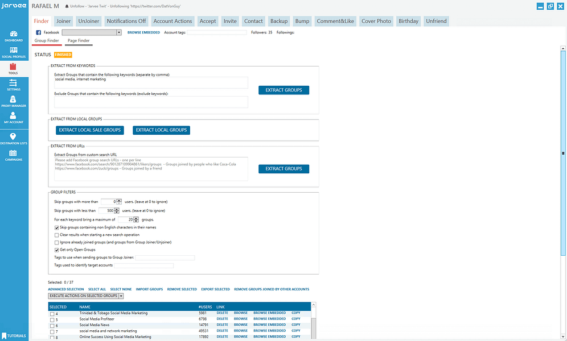Click Import Groups link

(149, 289)
